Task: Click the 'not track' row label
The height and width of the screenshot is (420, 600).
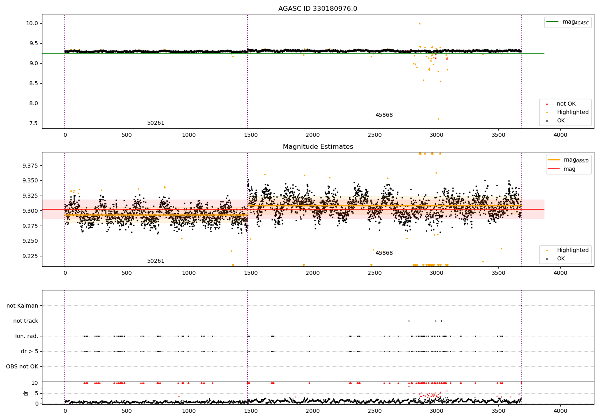Action: [26, 321]
